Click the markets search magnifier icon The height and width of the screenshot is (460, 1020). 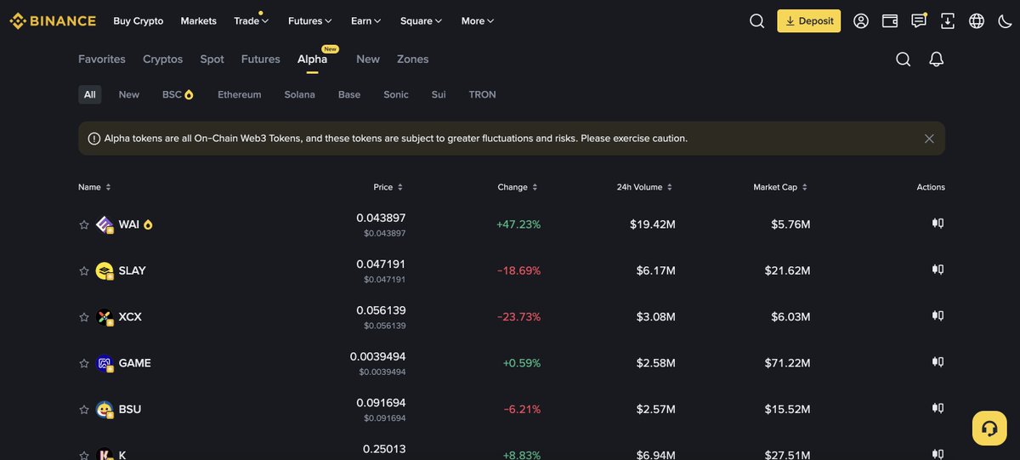click(904, 59)
